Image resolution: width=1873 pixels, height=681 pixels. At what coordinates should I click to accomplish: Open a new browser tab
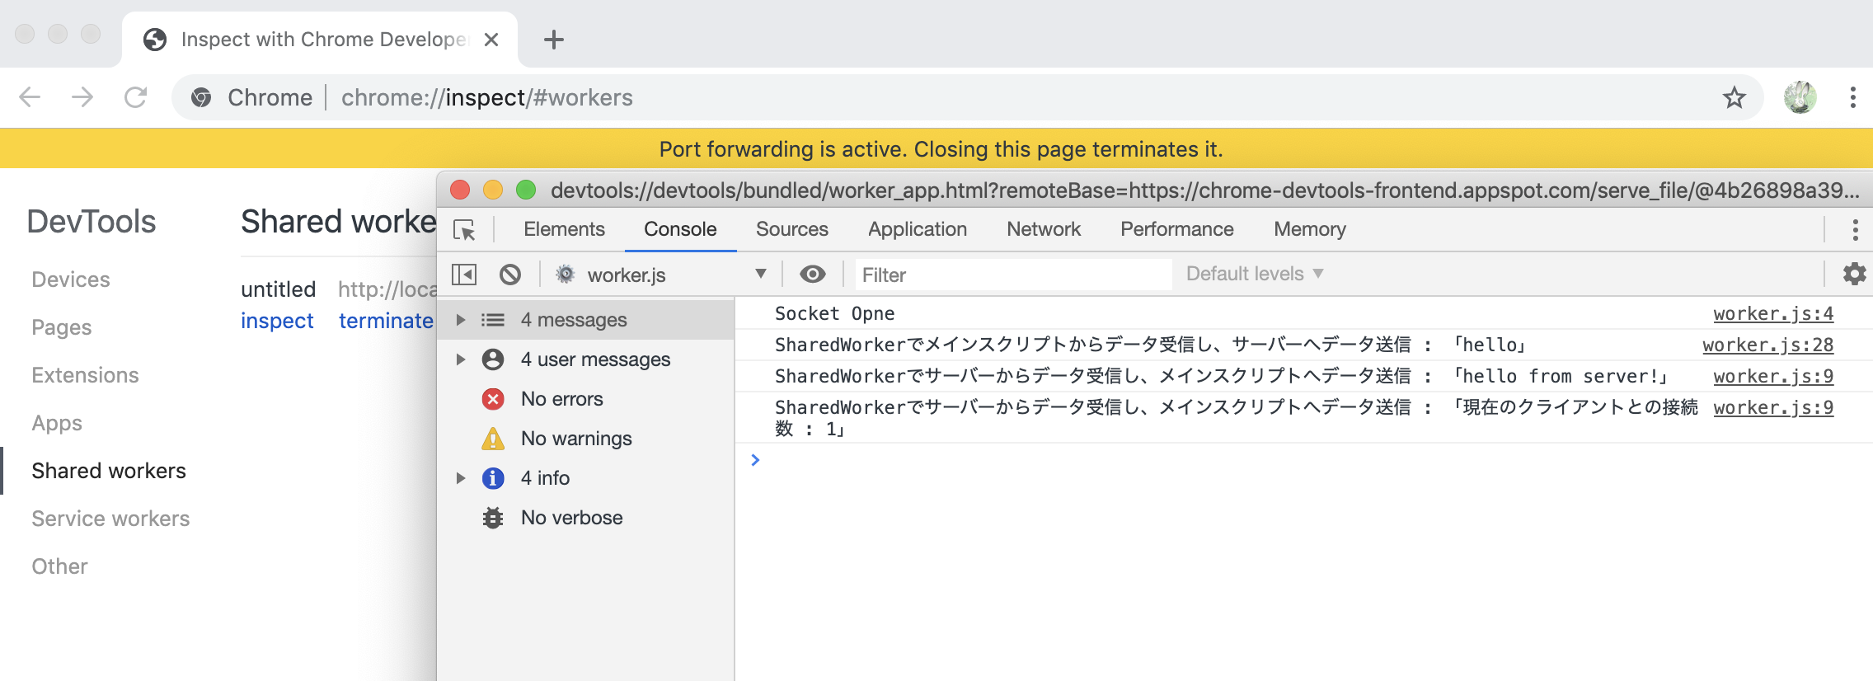(x=554, y=40)
